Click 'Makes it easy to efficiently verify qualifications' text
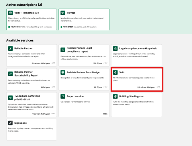The height and width of the screenshot is (146, 192). coord(32,19)
